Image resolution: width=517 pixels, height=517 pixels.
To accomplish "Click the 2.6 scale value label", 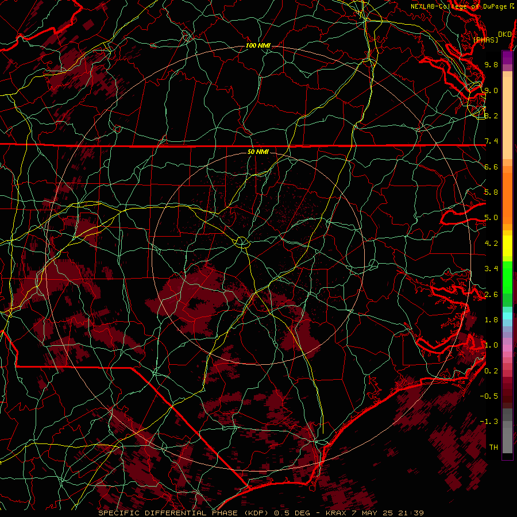I will coord(491,295).
